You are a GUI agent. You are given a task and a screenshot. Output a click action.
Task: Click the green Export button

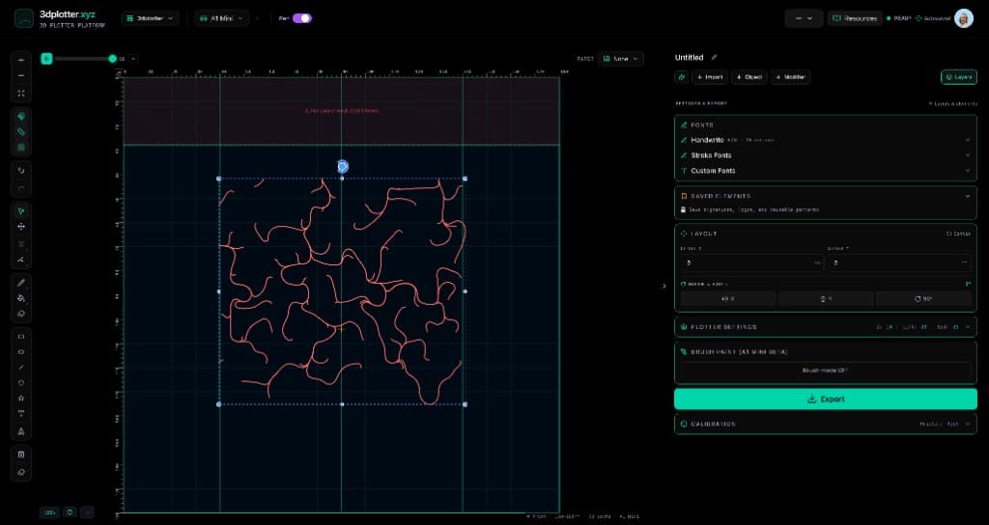(x=825, y=399)
